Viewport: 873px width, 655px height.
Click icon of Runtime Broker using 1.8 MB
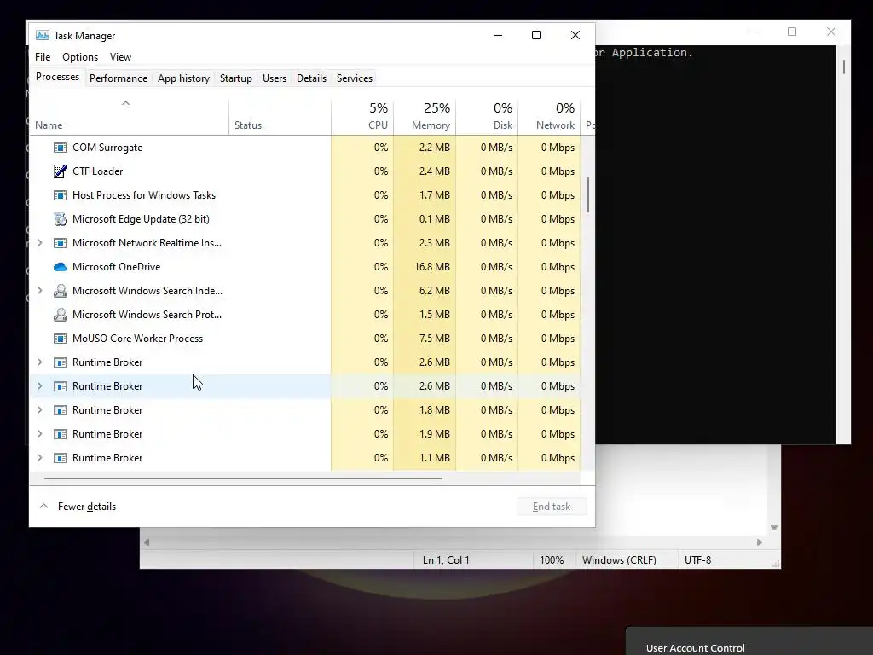(61, 410)
